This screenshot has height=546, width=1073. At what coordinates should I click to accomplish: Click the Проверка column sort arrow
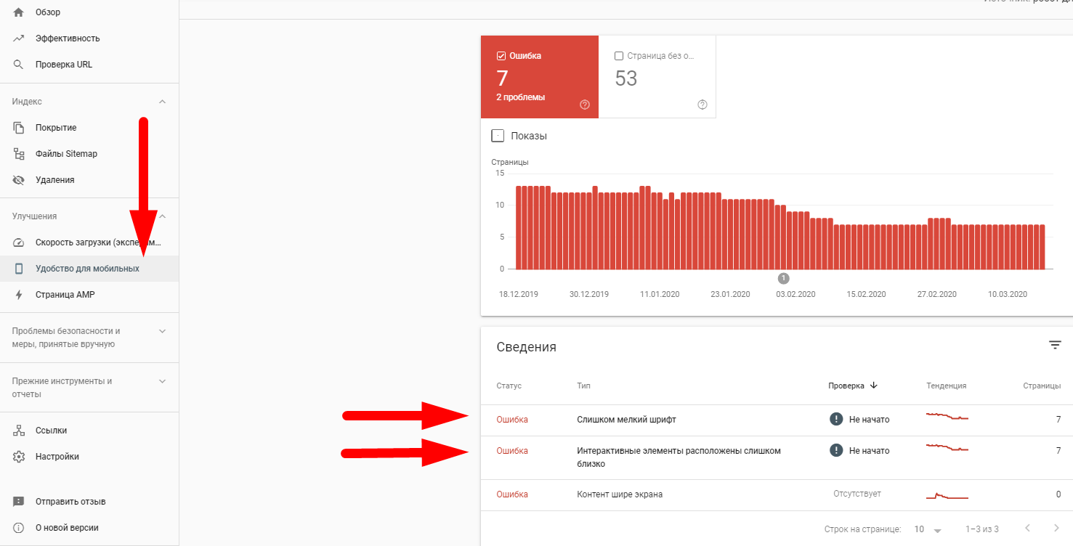click(x=873, y=386)
